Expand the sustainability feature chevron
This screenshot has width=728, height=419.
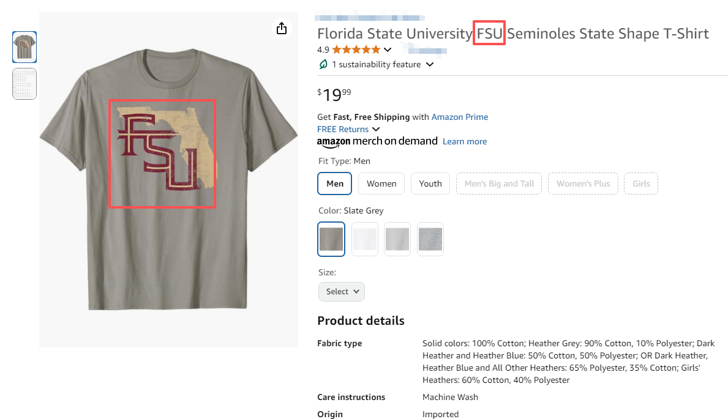click(x=430, y=64)
